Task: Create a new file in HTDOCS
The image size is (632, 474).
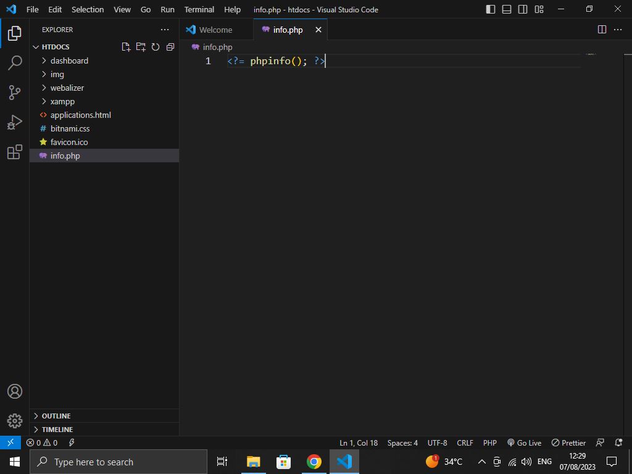Action: 126,47
